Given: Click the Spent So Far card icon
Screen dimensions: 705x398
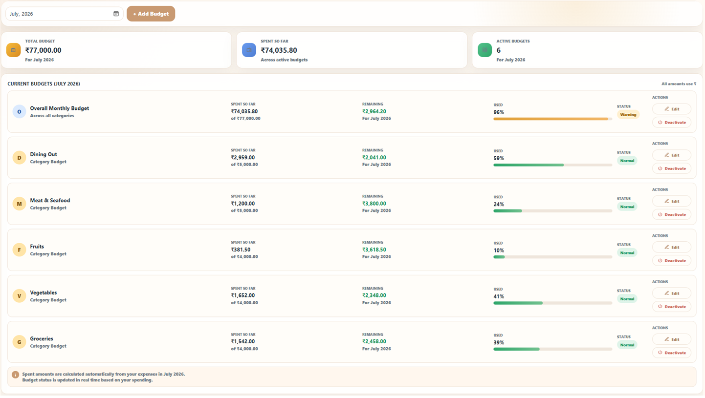Looking at the screenshot, I should (249, 50).
